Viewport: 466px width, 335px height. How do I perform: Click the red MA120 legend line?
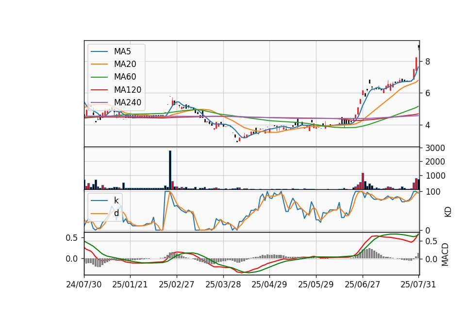(99, 90)
